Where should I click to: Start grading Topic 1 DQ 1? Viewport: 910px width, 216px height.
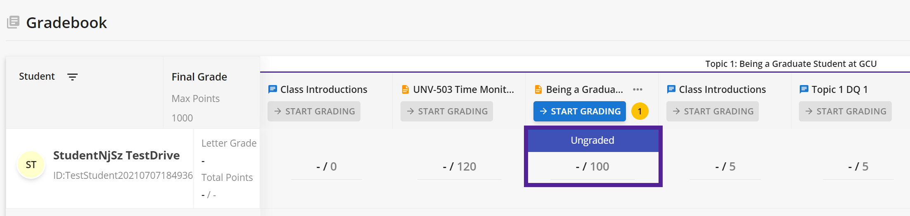coord(845,111)
